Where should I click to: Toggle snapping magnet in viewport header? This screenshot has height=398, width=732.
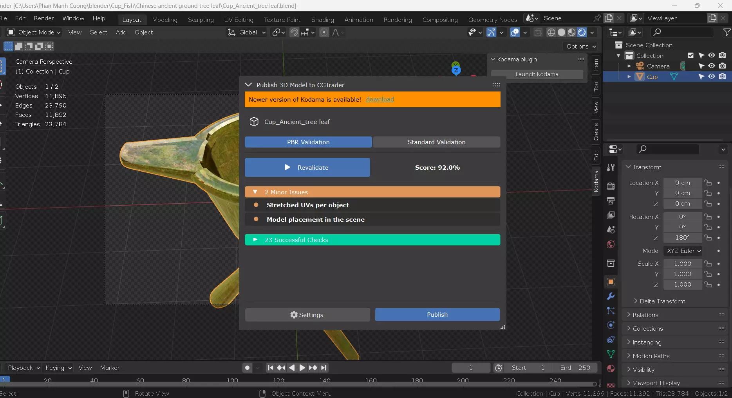pyautogui.click(x=294, y=32)
